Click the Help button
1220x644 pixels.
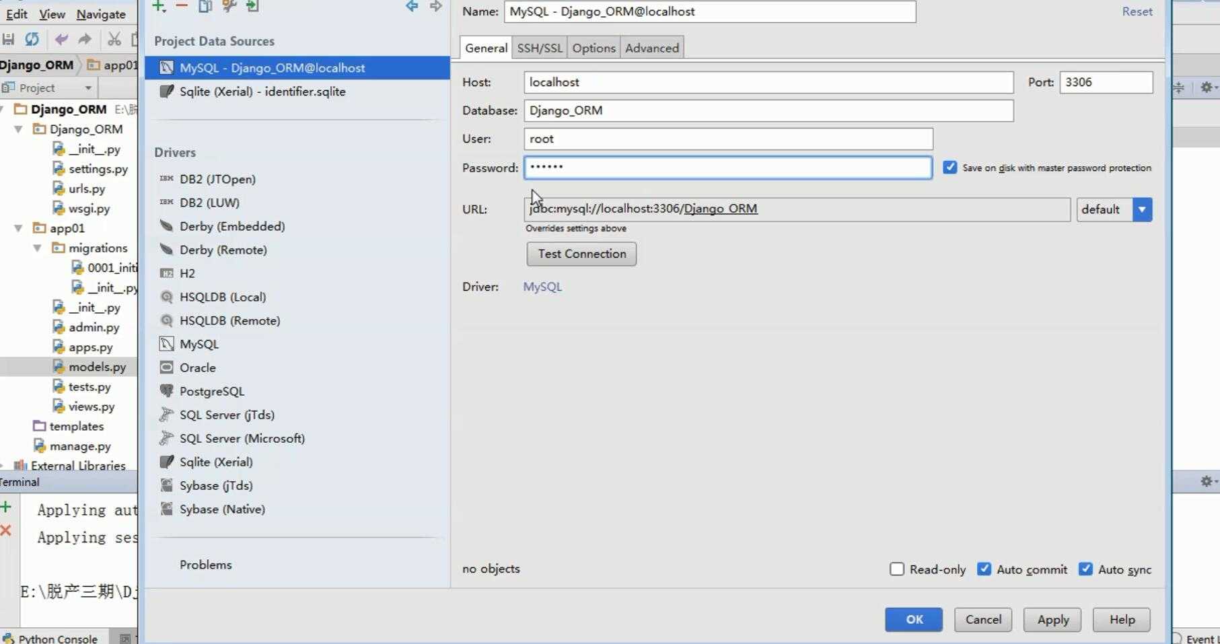pos(1122,620)
